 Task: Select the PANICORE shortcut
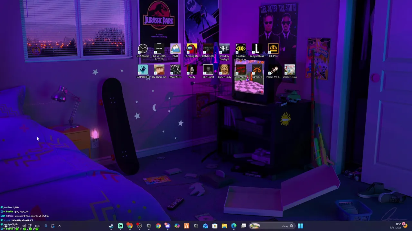[x=208, y=51]
